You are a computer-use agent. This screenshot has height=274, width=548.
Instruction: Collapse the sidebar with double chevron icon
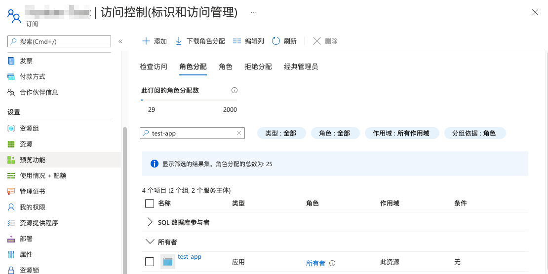coord(120,41)
